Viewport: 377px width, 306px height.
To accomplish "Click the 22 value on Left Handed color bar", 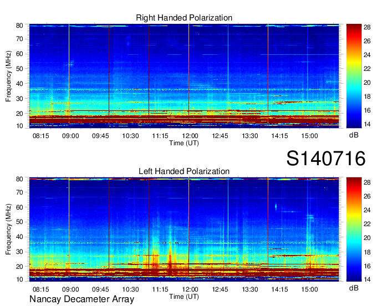I will click(x=367, y=224).
